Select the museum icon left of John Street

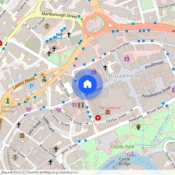tap(22, 135)
